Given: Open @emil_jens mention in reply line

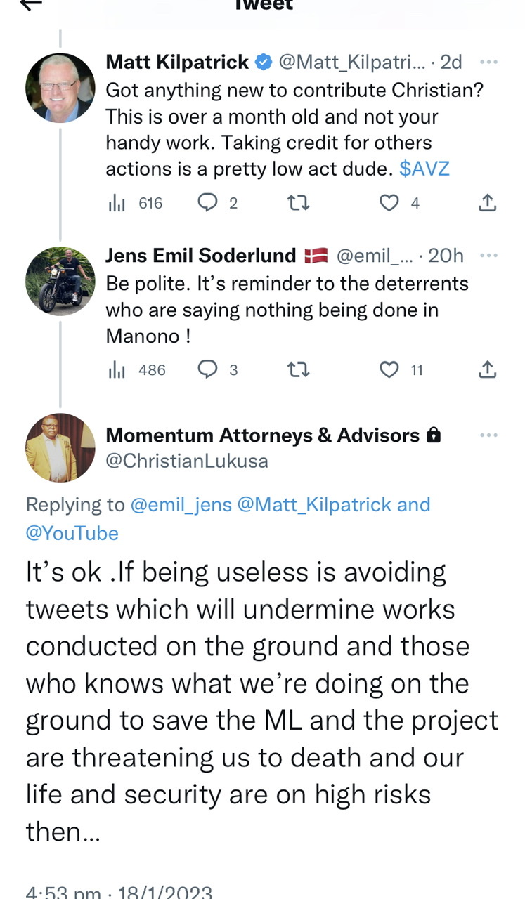Looking at the screenshot, I should click(181, 505).
